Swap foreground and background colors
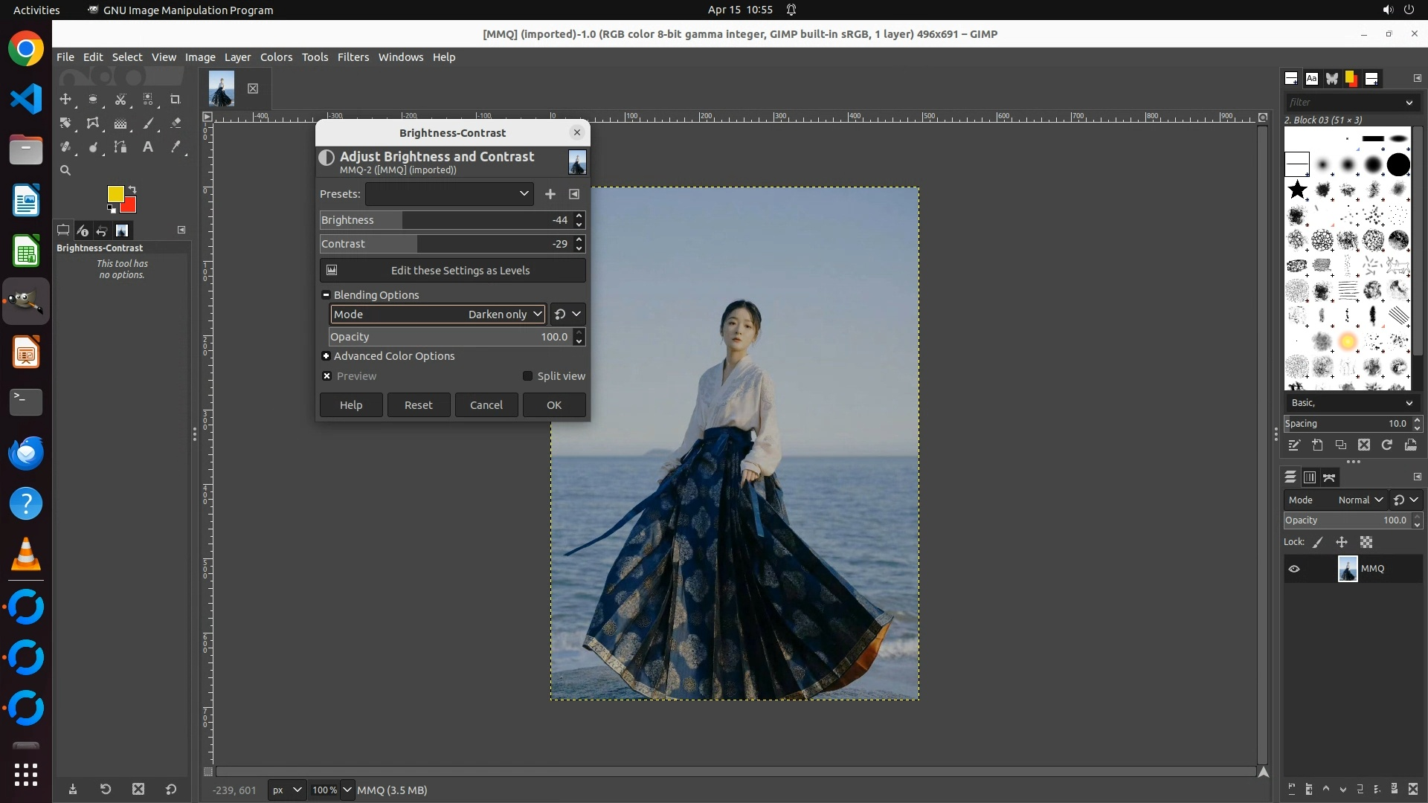This screenshot has height=803, width=1428. tap(132, 189)
